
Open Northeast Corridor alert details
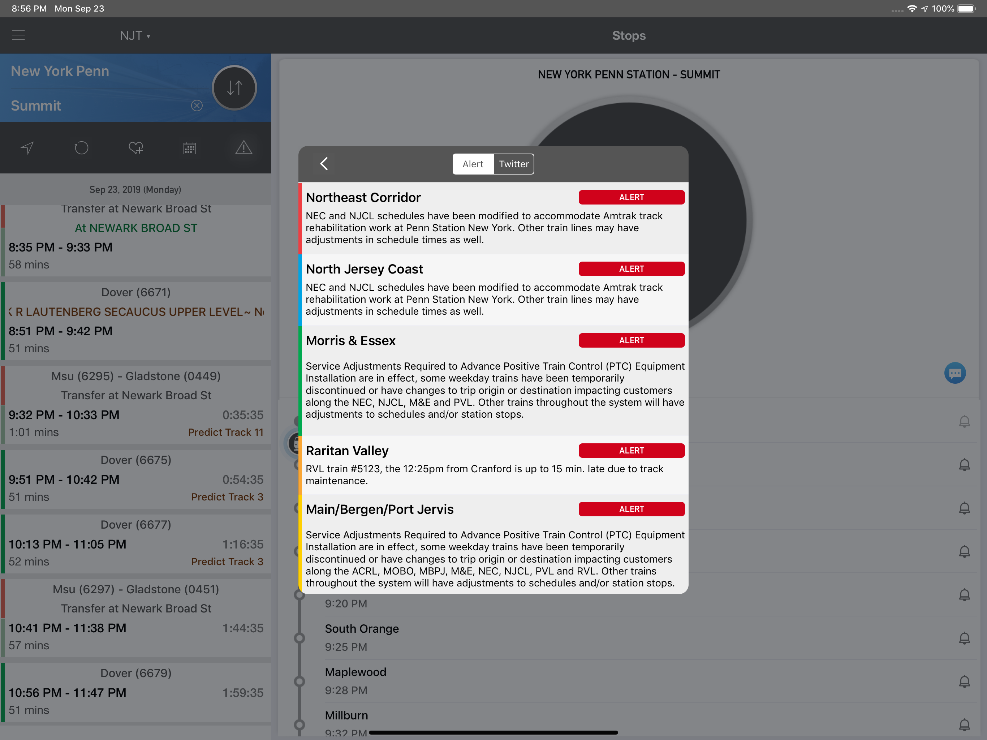point(493,218)
